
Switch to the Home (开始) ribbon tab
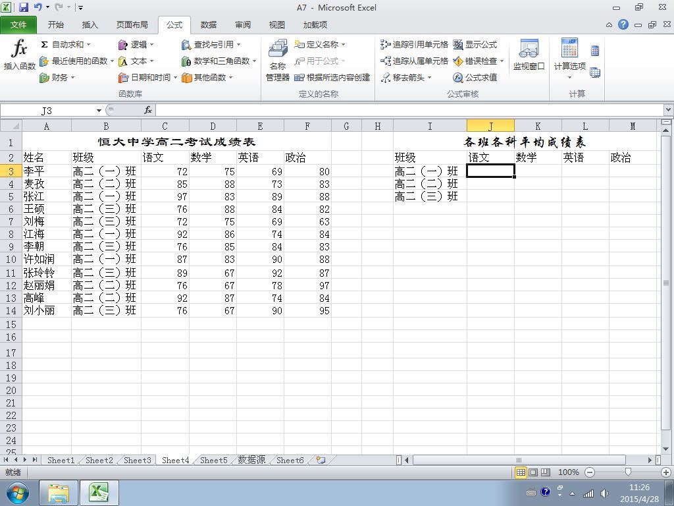coord(55,25)
